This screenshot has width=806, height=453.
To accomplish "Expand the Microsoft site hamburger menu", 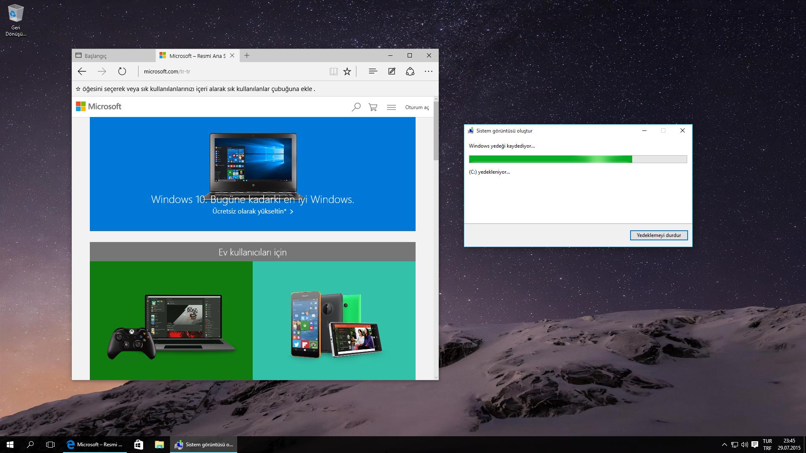I will pos(391,107).
